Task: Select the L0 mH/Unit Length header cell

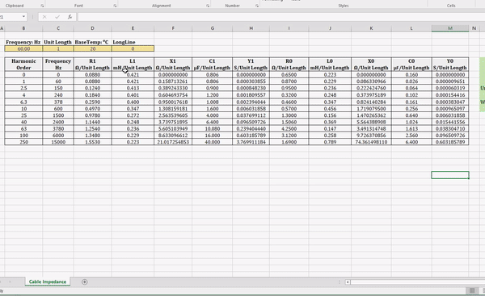Action: point(330,65)
